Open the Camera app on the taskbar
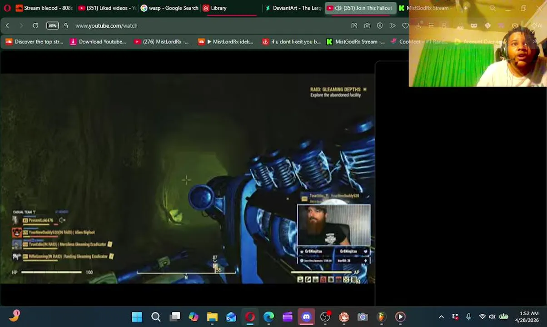 click(x=363, y=317)
